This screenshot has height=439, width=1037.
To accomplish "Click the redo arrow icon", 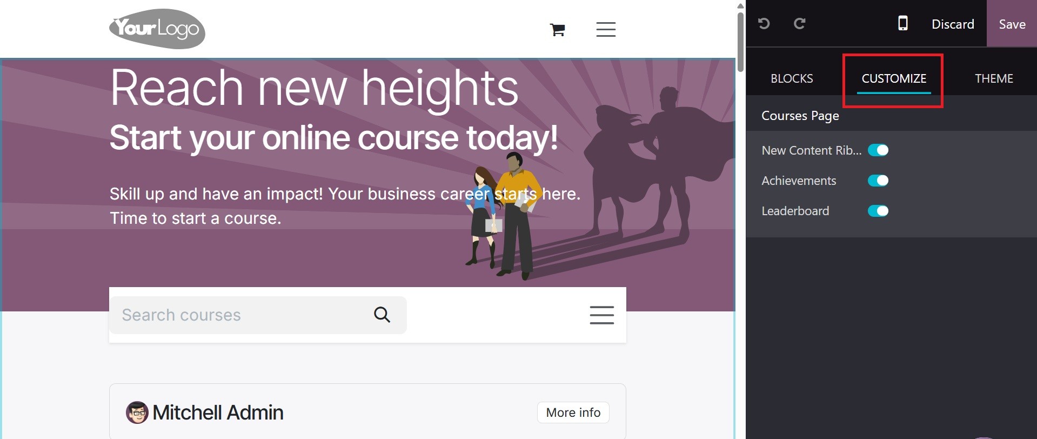I will click(800, 23).
